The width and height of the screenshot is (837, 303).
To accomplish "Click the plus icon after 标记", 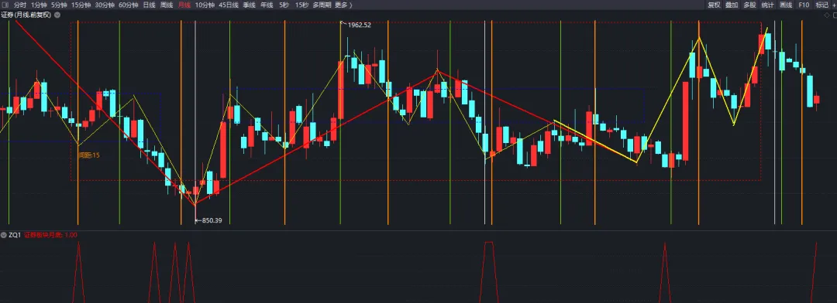I will [x=835, y=5].
